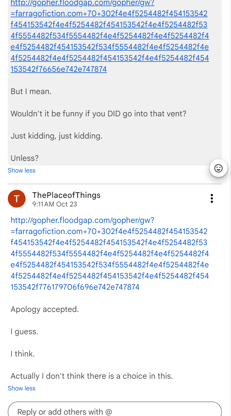Click the "Just kidding, just kidding." line

coord(56,136)
